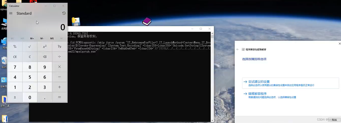Image resolution: width=341 pixels, height=123 pixels.
Task: Click digit 0 on Calculator
Action: coord(30,97)
